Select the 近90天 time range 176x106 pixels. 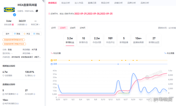(82, 28)
